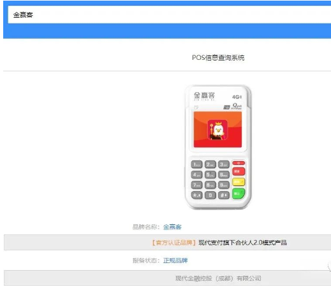Click the number 7 key on keypad
Viewport: 331px width, 286px height.
pos(196,185)
